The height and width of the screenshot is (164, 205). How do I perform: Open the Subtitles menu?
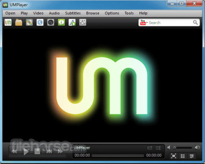point(73,13)
